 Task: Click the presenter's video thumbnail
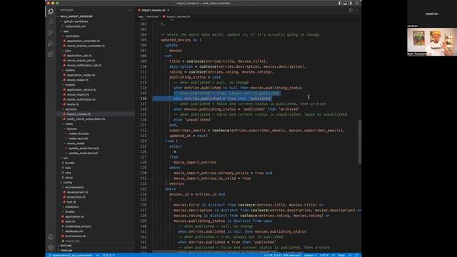click(432, 41)
